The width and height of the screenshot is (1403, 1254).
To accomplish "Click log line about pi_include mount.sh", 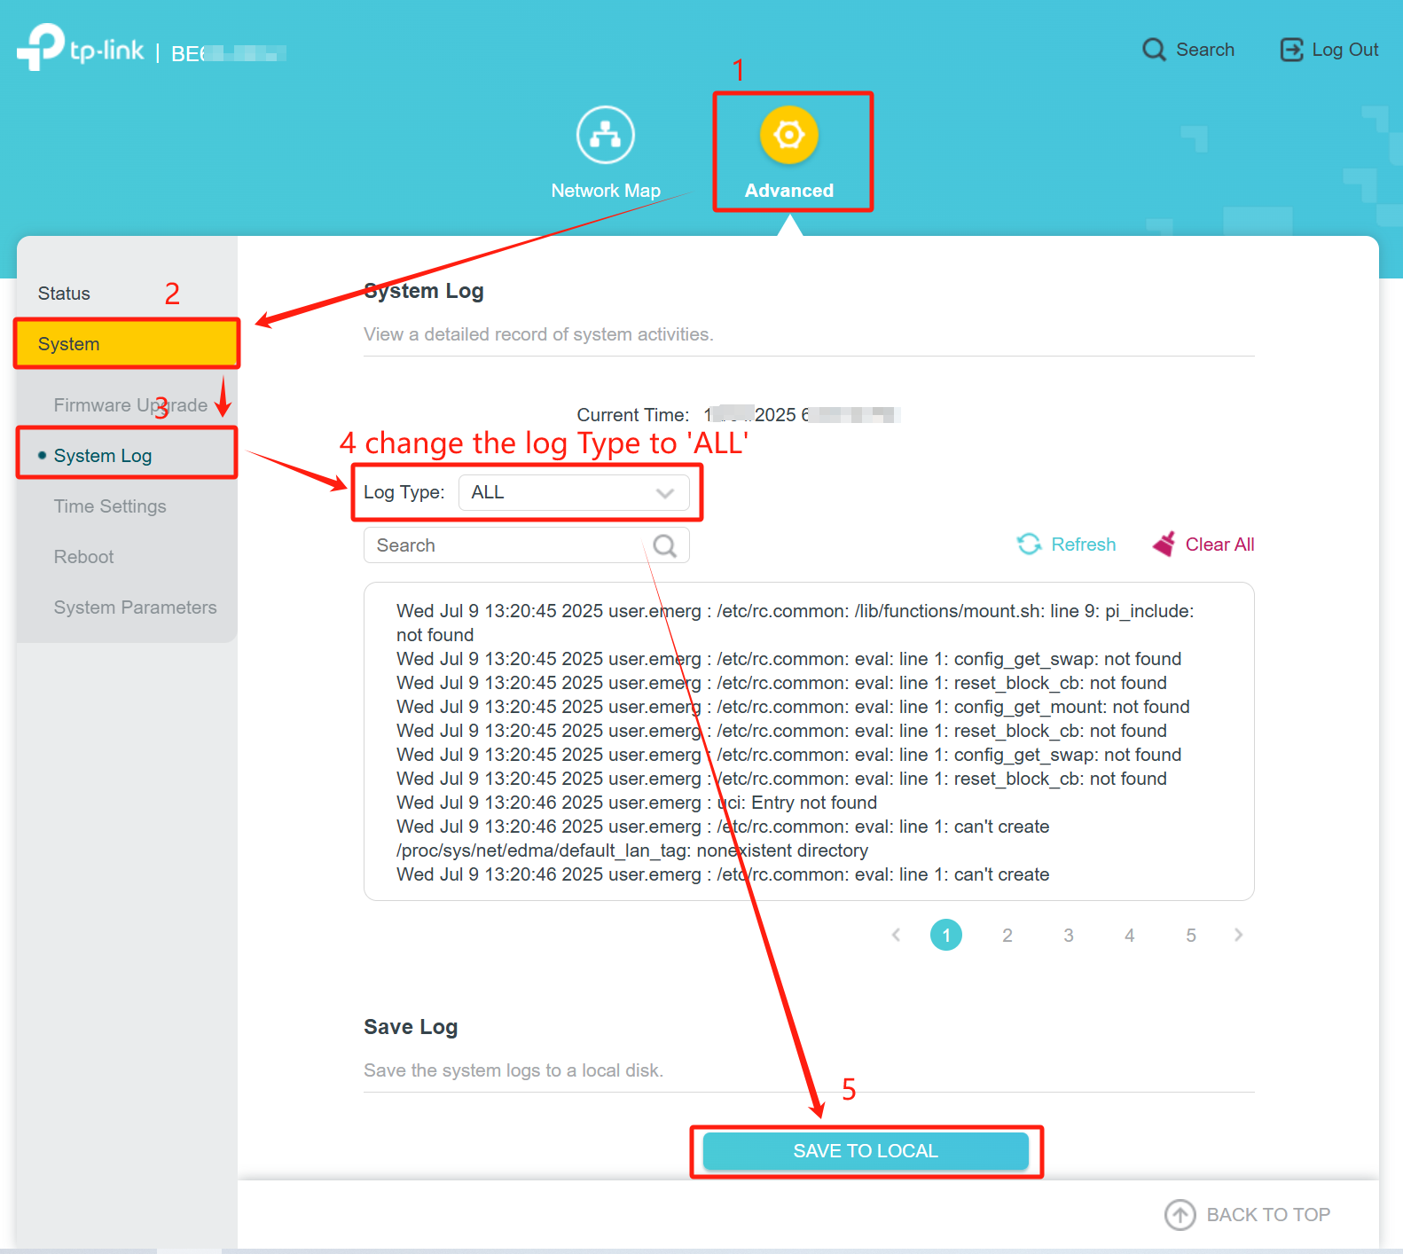I will pos(795,623).
